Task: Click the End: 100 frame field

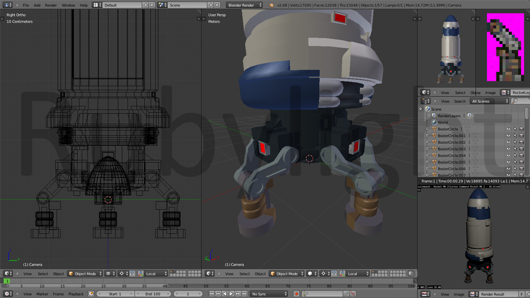Action: [153, 294]
